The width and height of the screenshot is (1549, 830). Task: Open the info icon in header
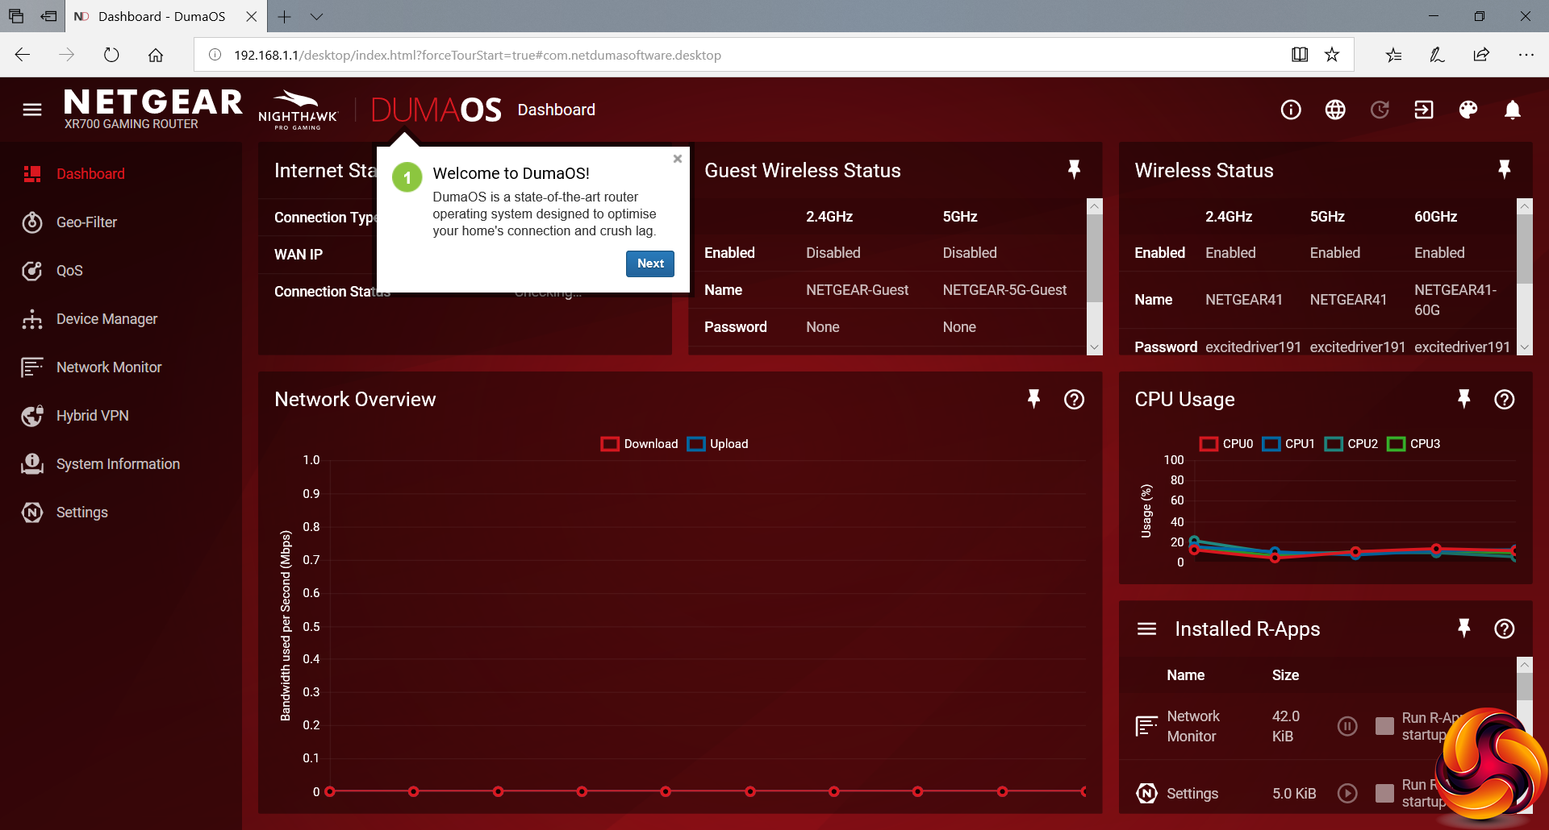1291,110
